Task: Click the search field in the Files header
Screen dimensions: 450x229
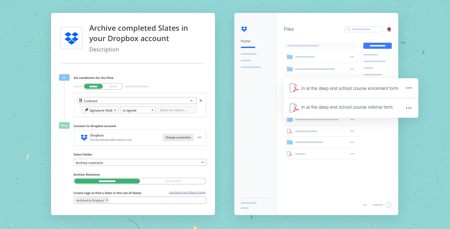Action: pyautogui.click(x=364, y=29)
